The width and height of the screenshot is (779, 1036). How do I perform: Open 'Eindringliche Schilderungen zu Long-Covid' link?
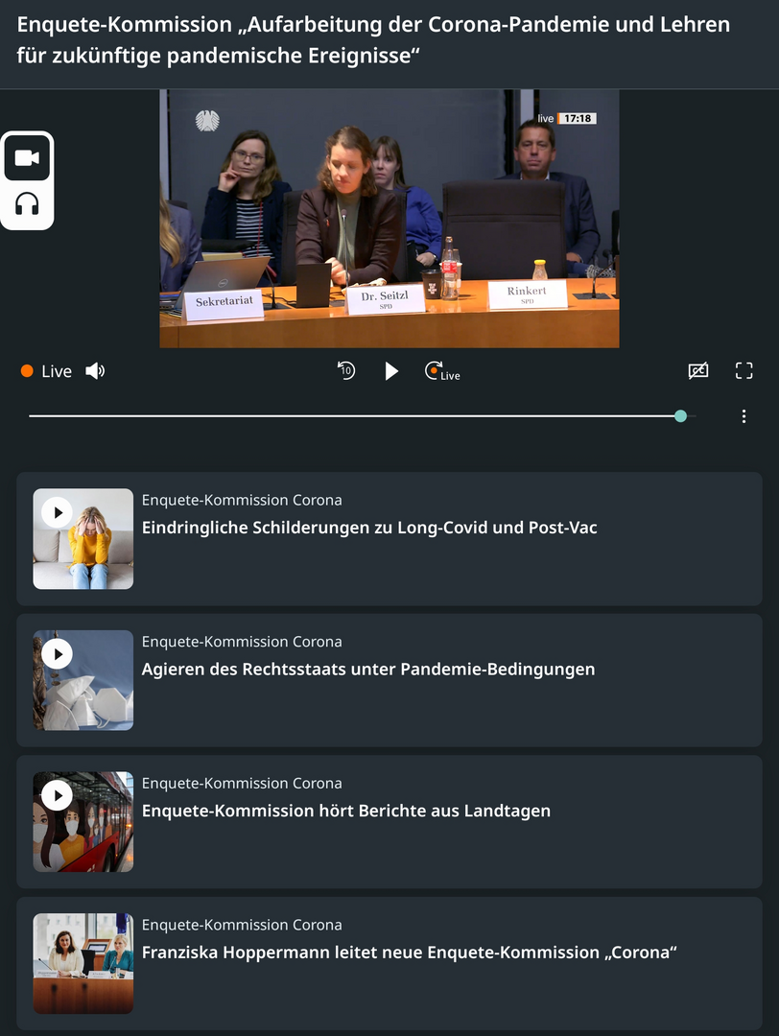point(369,528)
